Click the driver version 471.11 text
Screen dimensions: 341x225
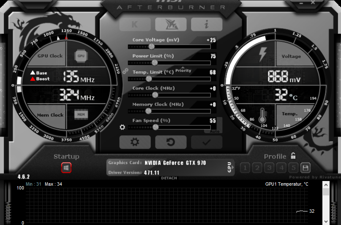point(152,173)
